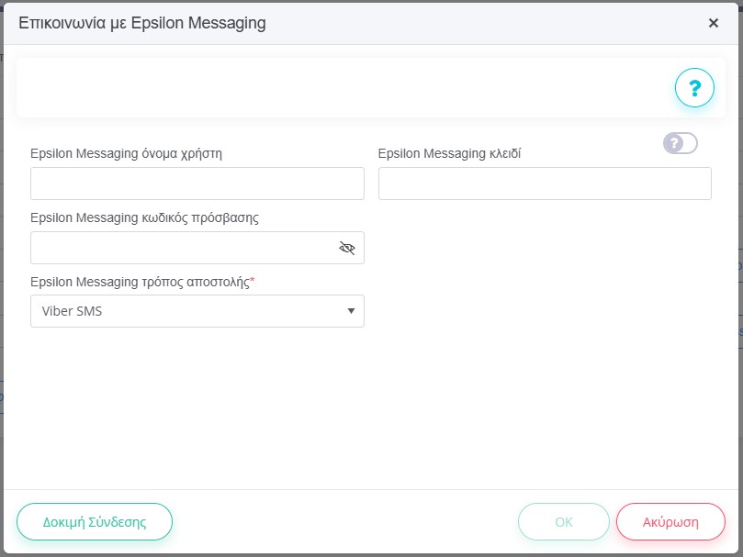The height and width of the screenshot is (557, 743).
Task: Click the dialog title Επικοινωνία με Epsilon Messaging
Action: coord(142,23)
